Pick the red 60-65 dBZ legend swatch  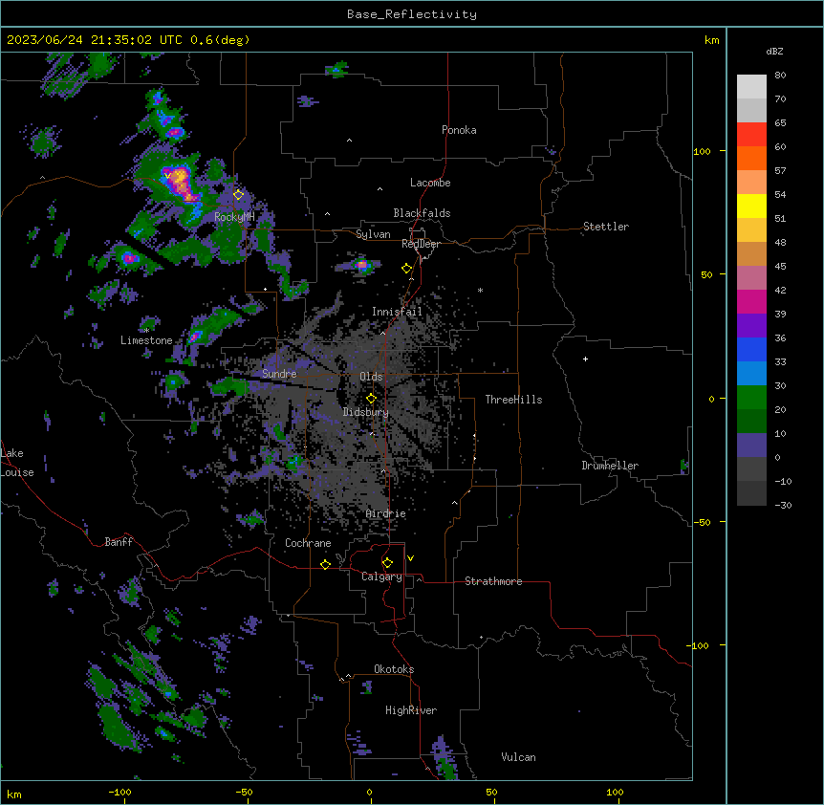[751, 135]
